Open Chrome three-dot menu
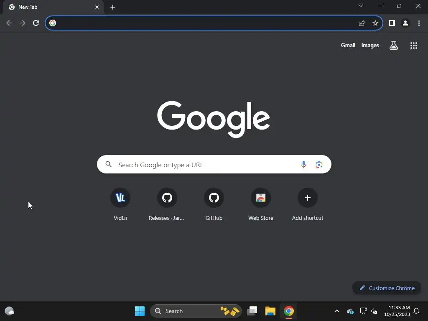 (419, 23)
